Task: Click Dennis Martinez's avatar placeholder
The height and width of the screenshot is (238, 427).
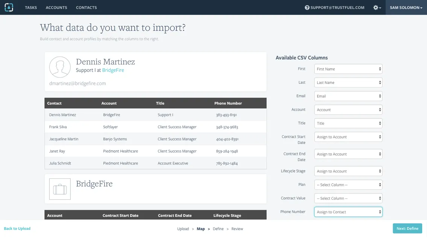Action: click(60, 67)
